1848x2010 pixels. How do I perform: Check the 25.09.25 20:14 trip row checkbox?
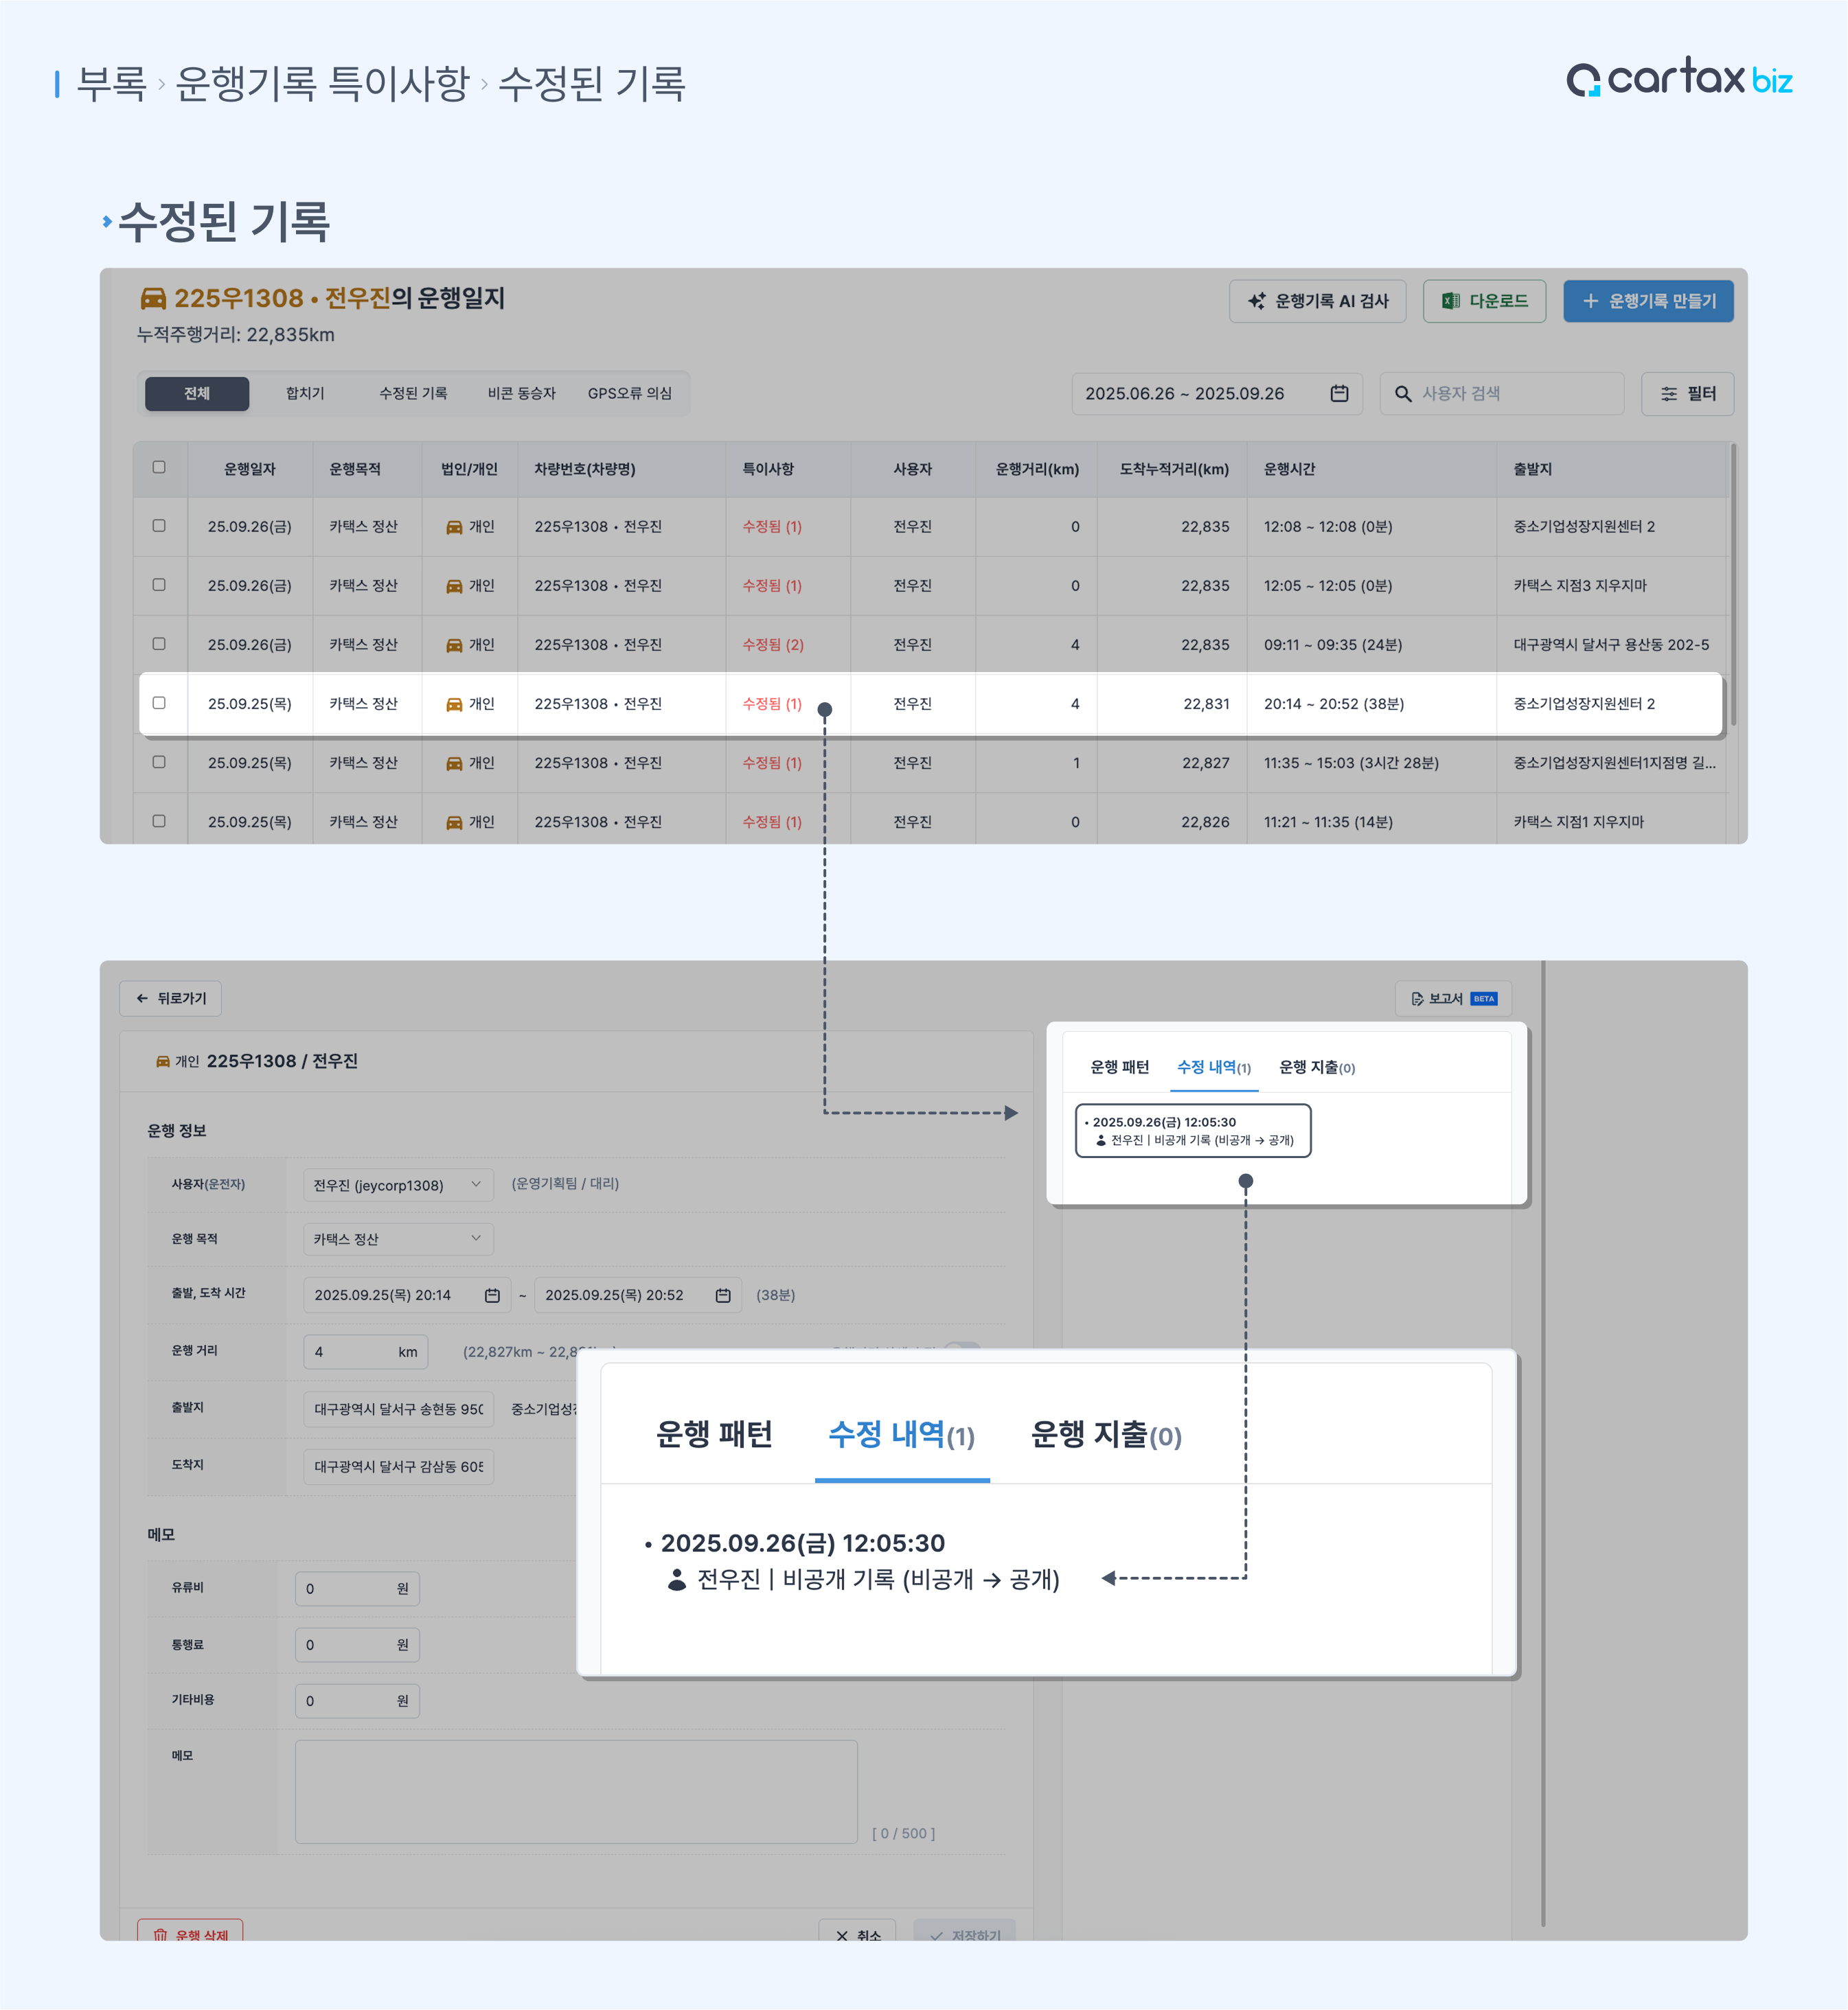pyautogui.click(x=159, y=703)
